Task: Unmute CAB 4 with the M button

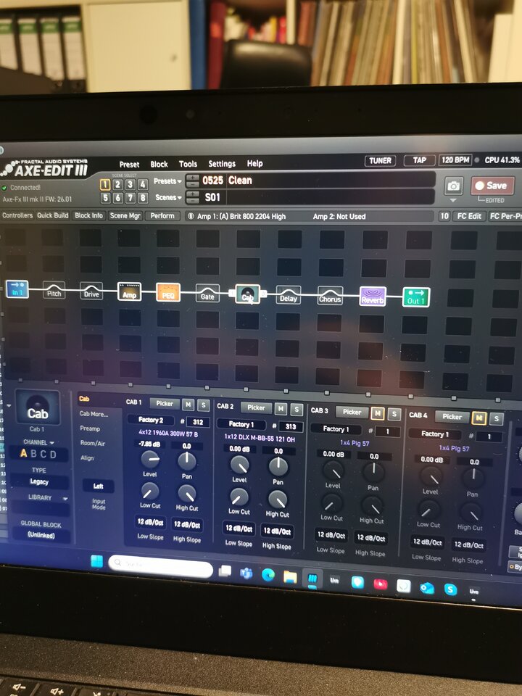Action: pos(479,418)
